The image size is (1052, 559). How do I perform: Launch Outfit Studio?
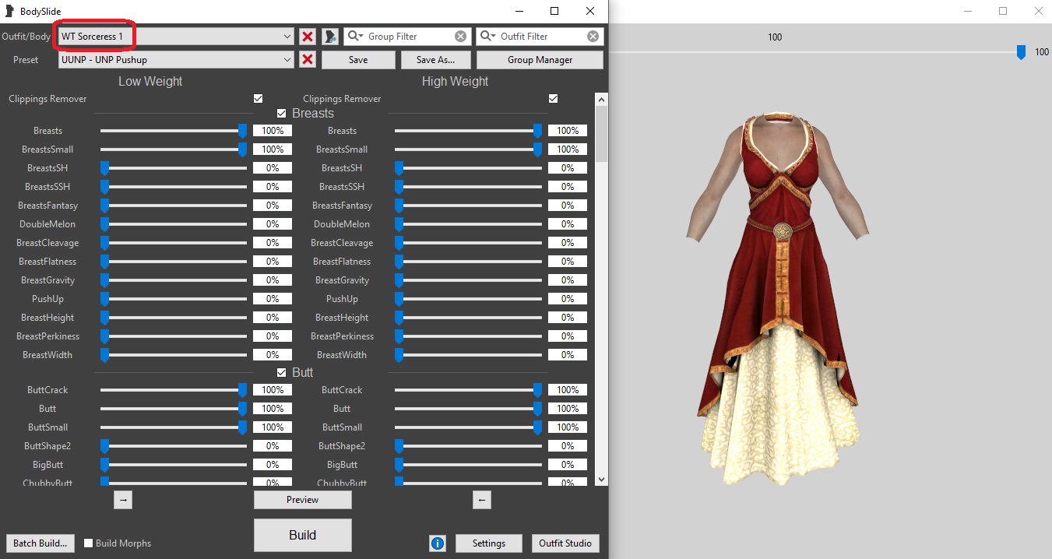click(x=565, y=543)
